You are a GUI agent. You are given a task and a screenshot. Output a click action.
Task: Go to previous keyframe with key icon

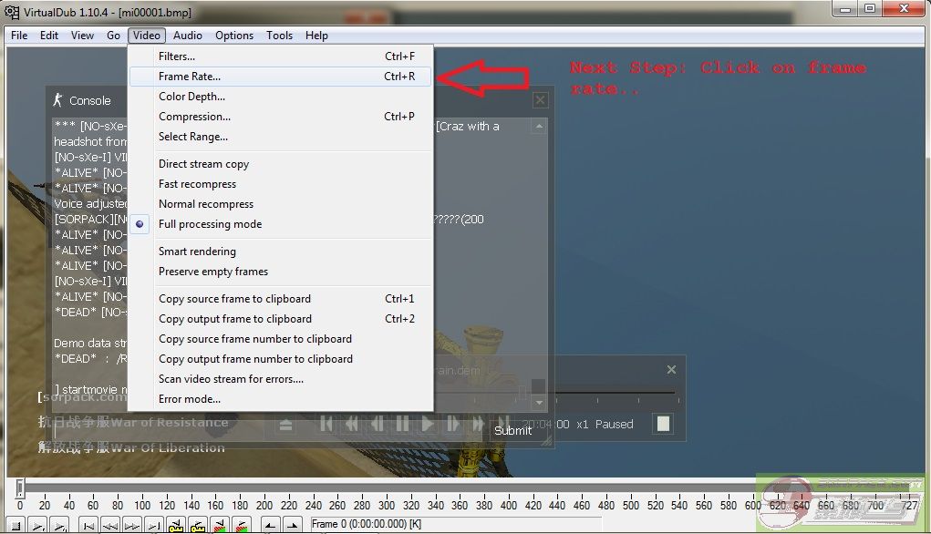pos(176,525)
